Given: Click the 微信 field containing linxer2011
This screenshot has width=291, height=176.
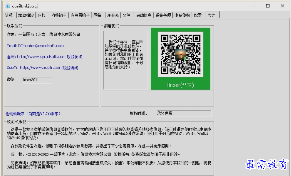Looking at the screenshot, I should click(x=37, y=80).
